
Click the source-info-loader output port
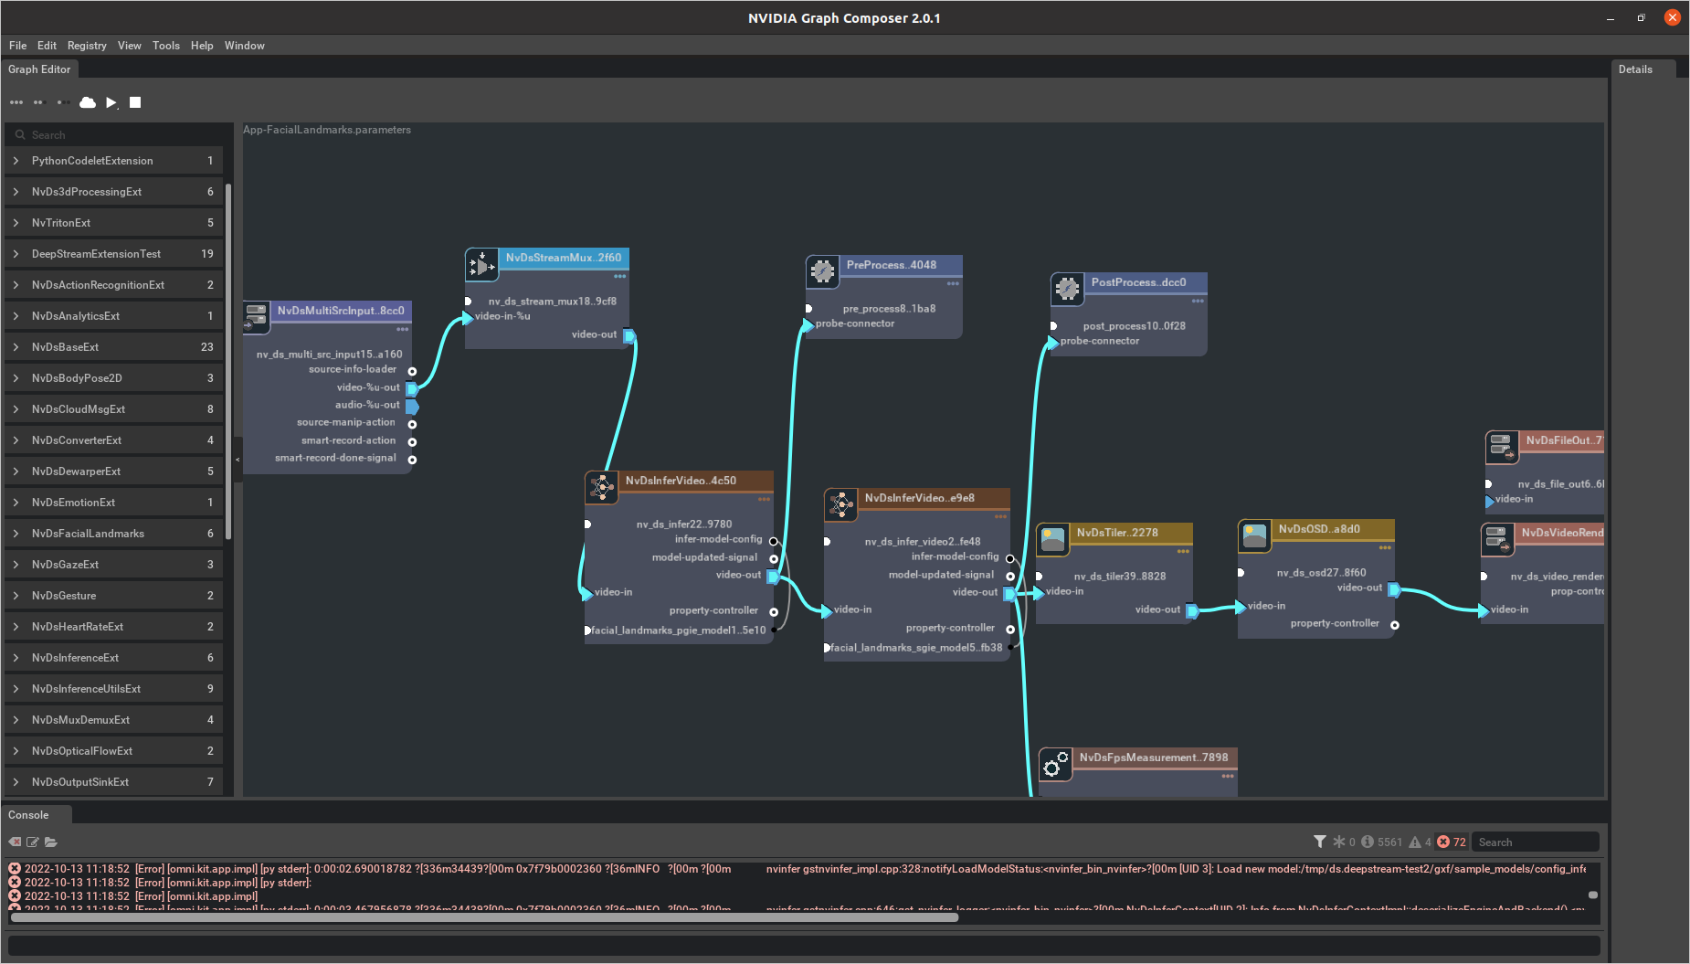point(412,371)
